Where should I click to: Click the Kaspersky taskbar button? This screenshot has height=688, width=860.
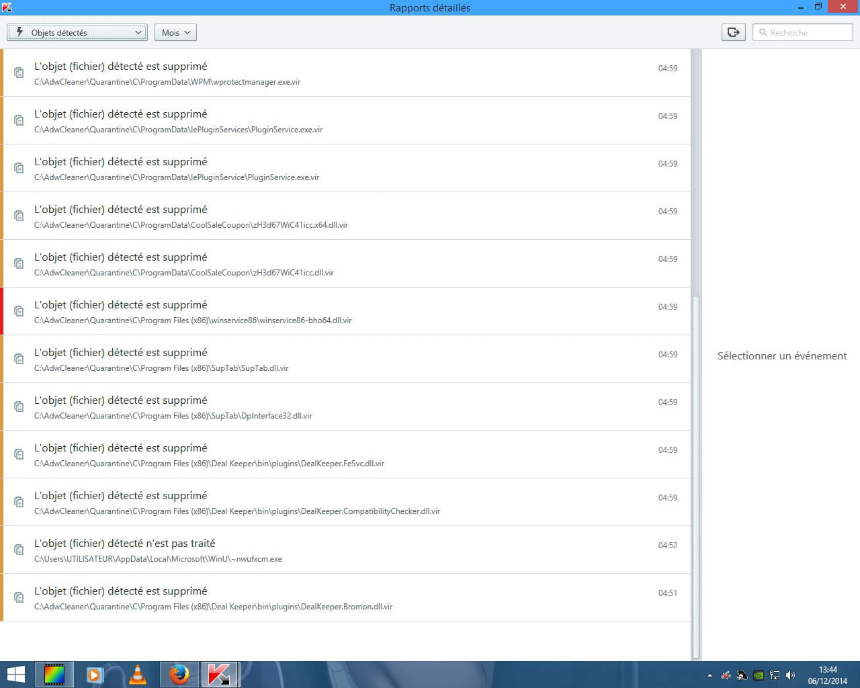tap(220, 675)
